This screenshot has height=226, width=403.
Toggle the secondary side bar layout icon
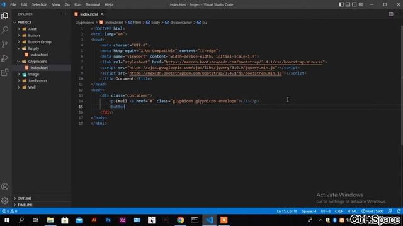point(354,4)
